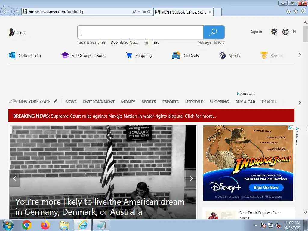
Task: Click the muted volume tray icon
Action: click(278, 225)
